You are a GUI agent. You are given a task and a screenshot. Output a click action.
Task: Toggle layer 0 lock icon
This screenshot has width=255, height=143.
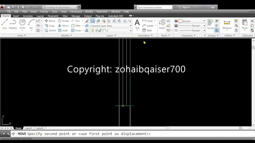tap(100, 31)
